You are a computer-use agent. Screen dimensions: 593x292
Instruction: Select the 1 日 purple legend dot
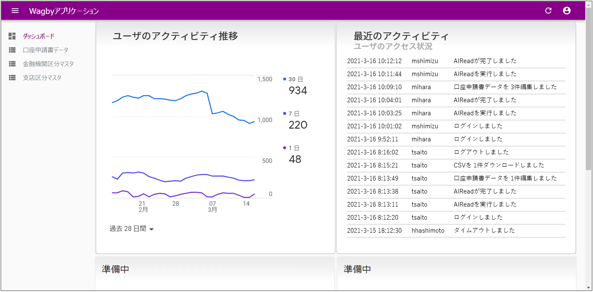pos(285,148)
